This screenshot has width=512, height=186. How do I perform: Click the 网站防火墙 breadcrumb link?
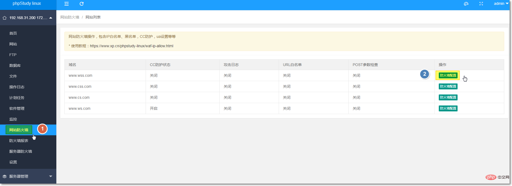[70, 17]
